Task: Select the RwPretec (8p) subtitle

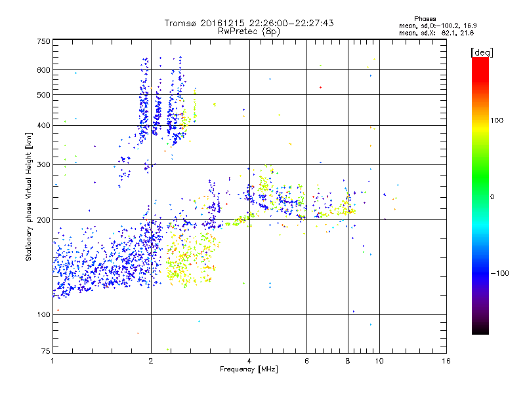Action: click(x=249, y=31)
